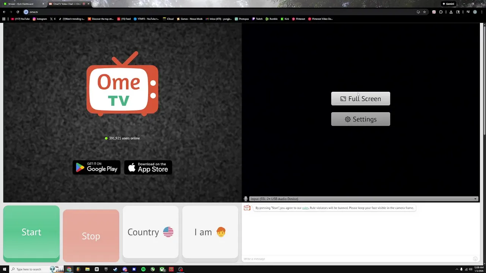The width and height of the screenshot is (486, 273).
Task: Bookmark this page with star icon
Action: pyautogui.click(x=424, y=12)
